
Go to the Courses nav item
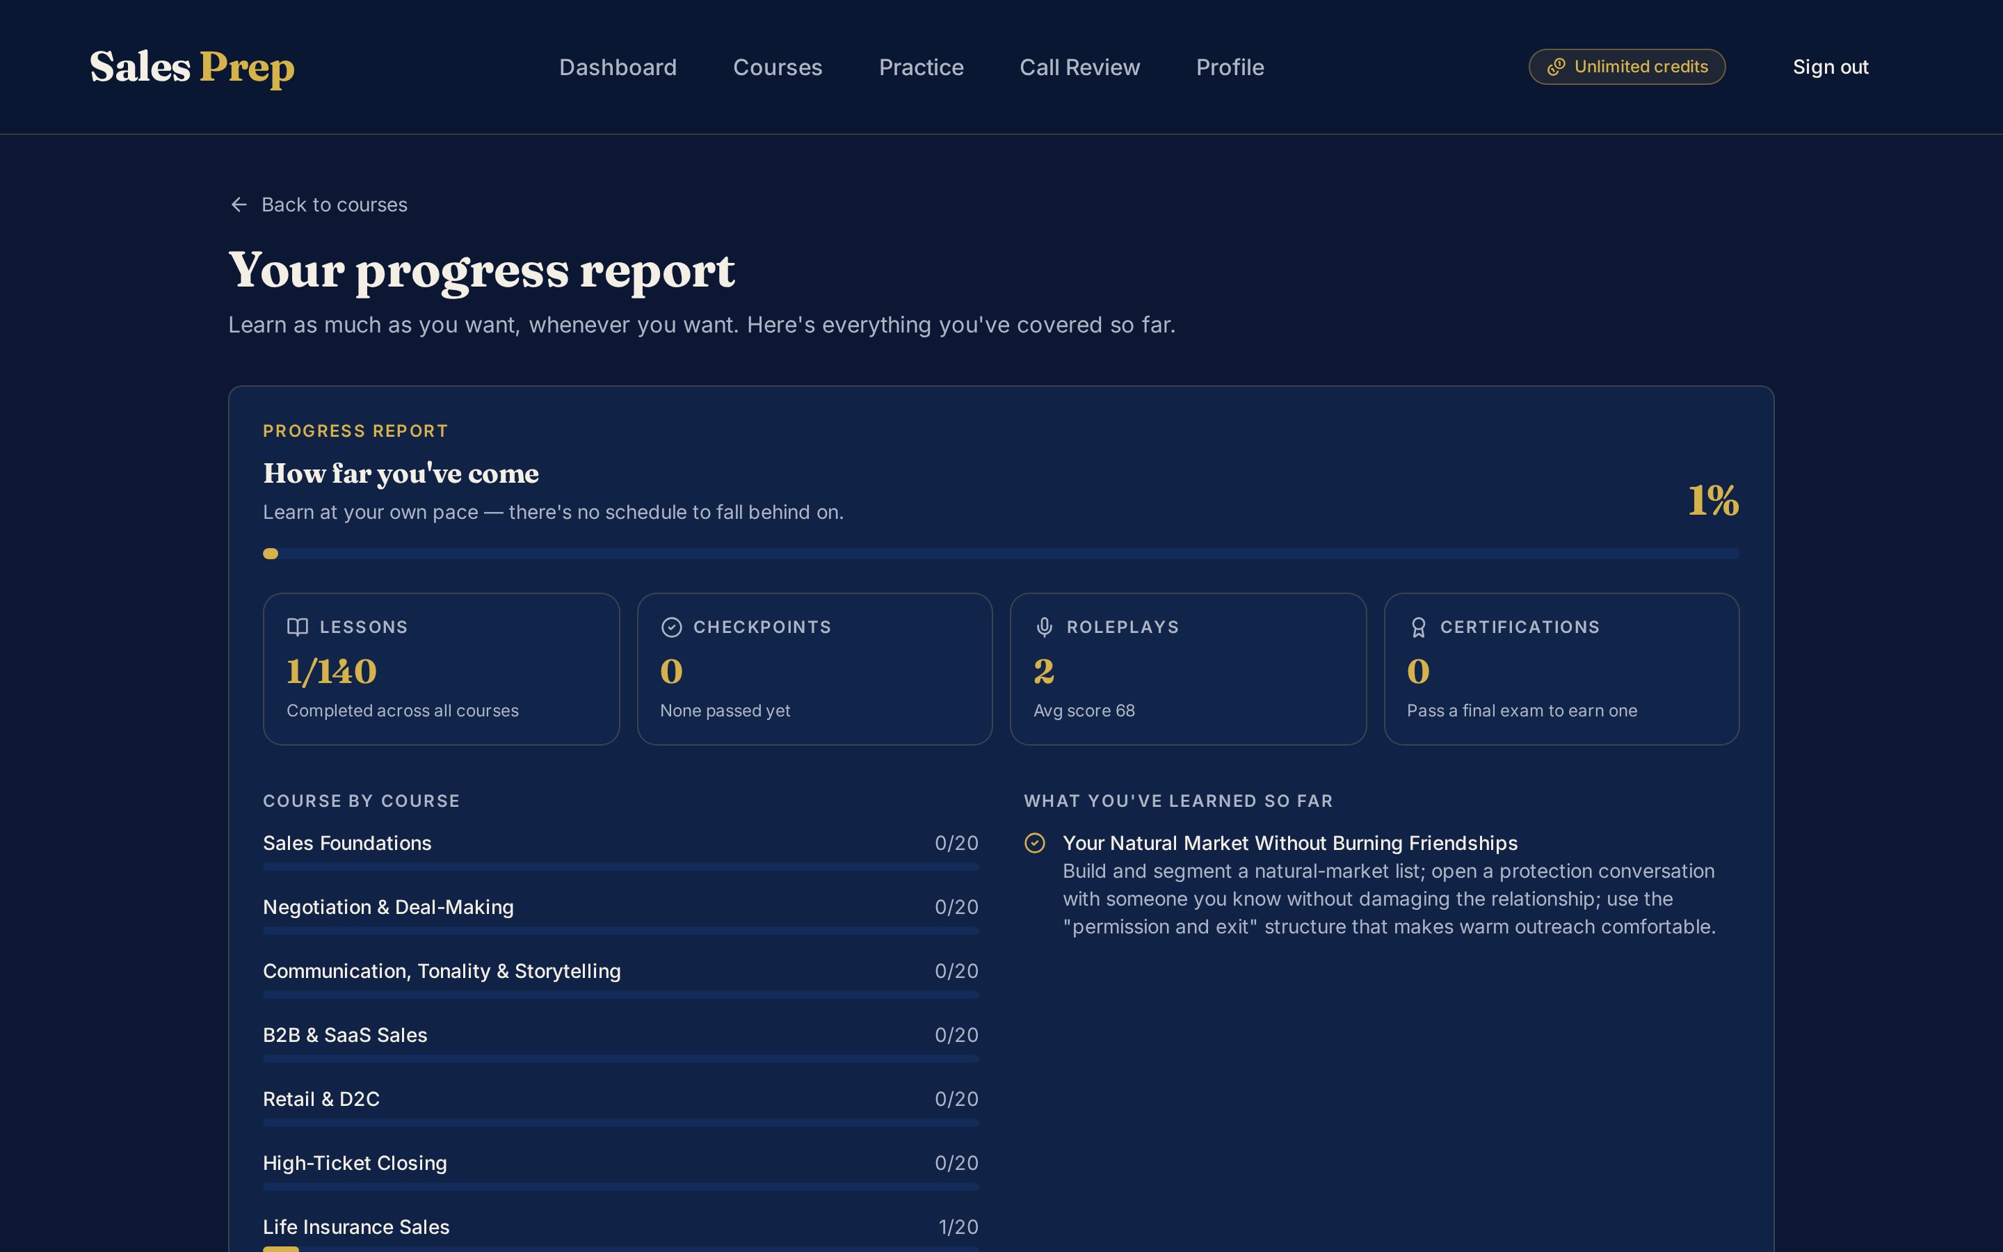tap(777, 67)
